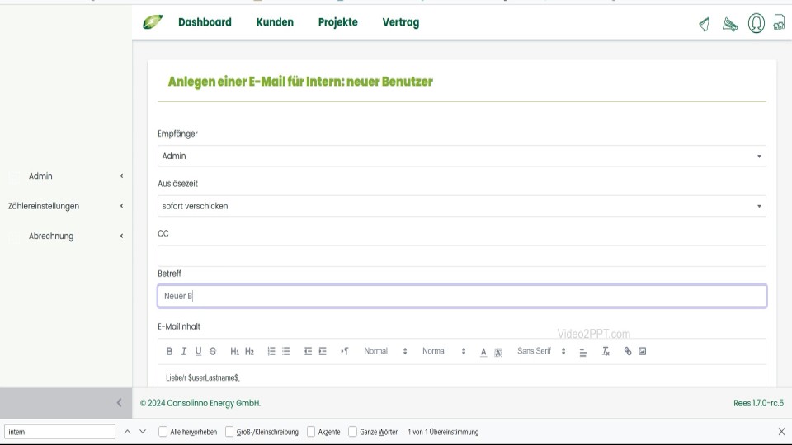
Task: Open the megaphone announcements icon
Action: [730, 24]
